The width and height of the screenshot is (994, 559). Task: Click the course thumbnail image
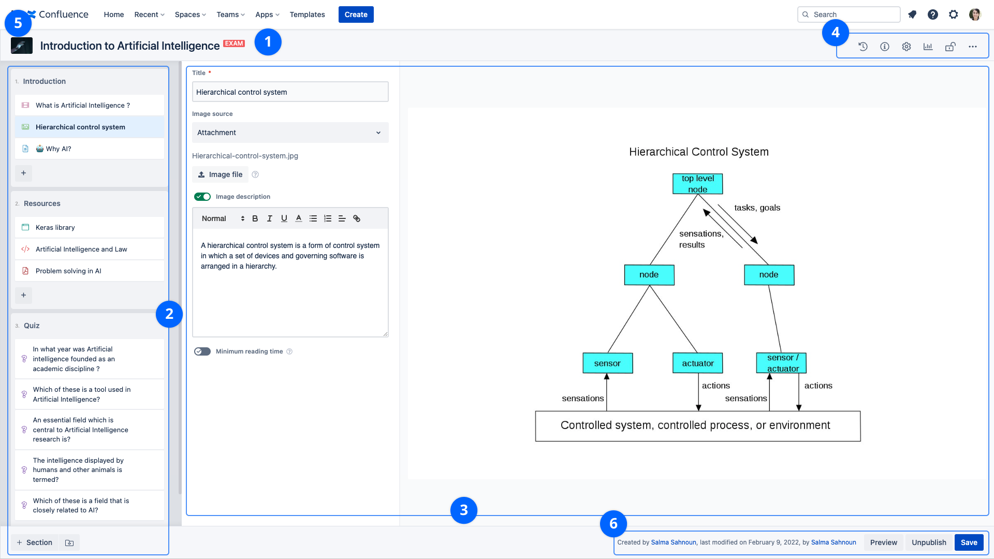click(x=22, y=46)
